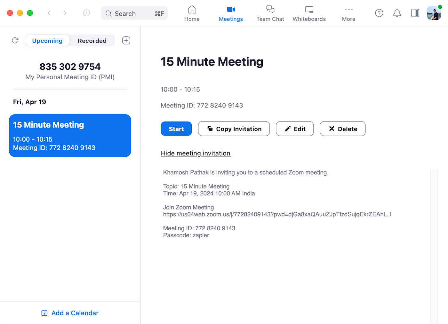
Task: Open the More menu
Action: 348,14
